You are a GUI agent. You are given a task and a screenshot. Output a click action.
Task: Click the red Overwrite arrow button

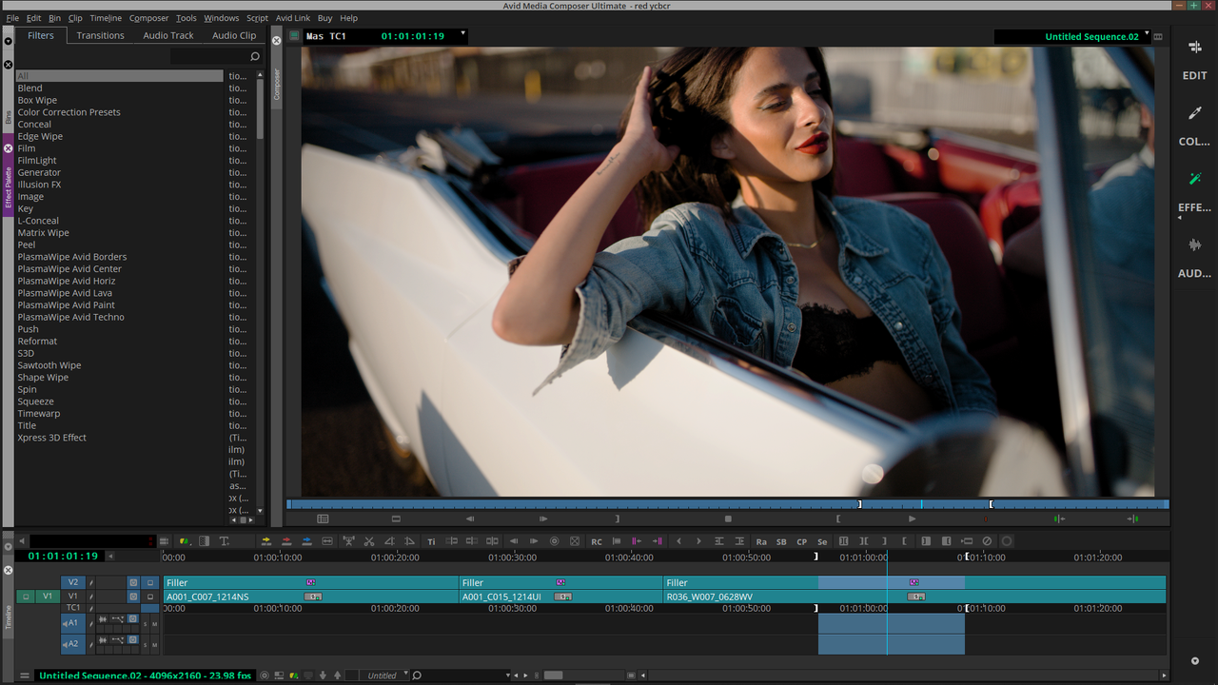point(286,541)
